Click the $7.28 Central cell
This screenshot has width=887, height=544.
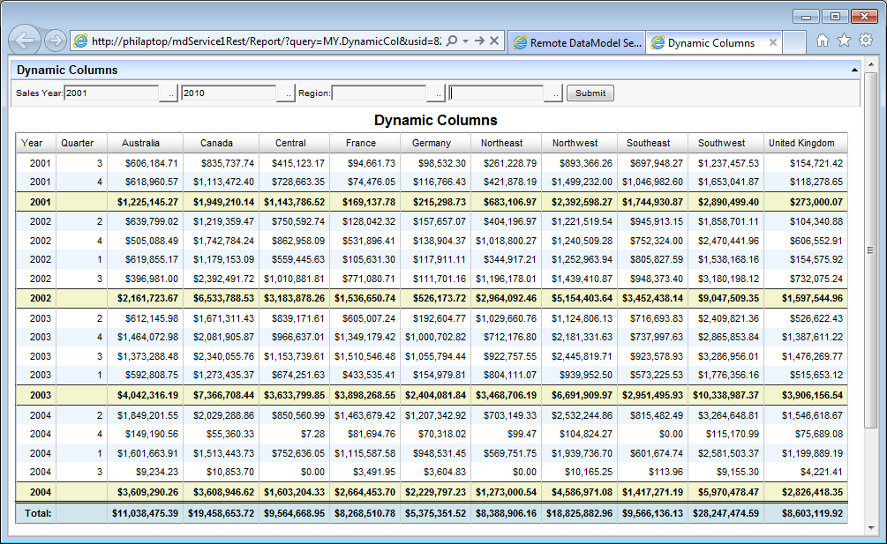[294, 434]
